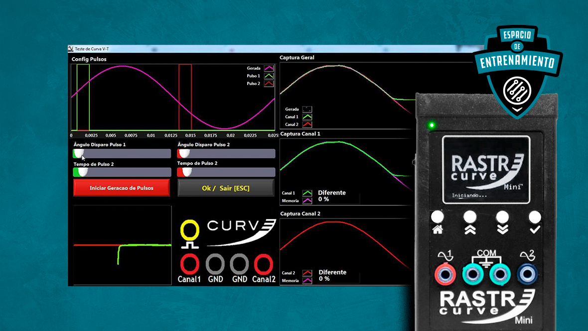The height and width of the screenshot is (331, 588).
Task: Click the Ok / Sair [ESC] button
Action: tap(226, 188)
